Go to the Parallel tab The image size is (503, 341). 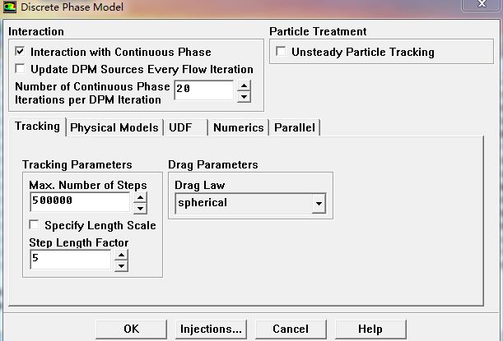click(295, 127)
